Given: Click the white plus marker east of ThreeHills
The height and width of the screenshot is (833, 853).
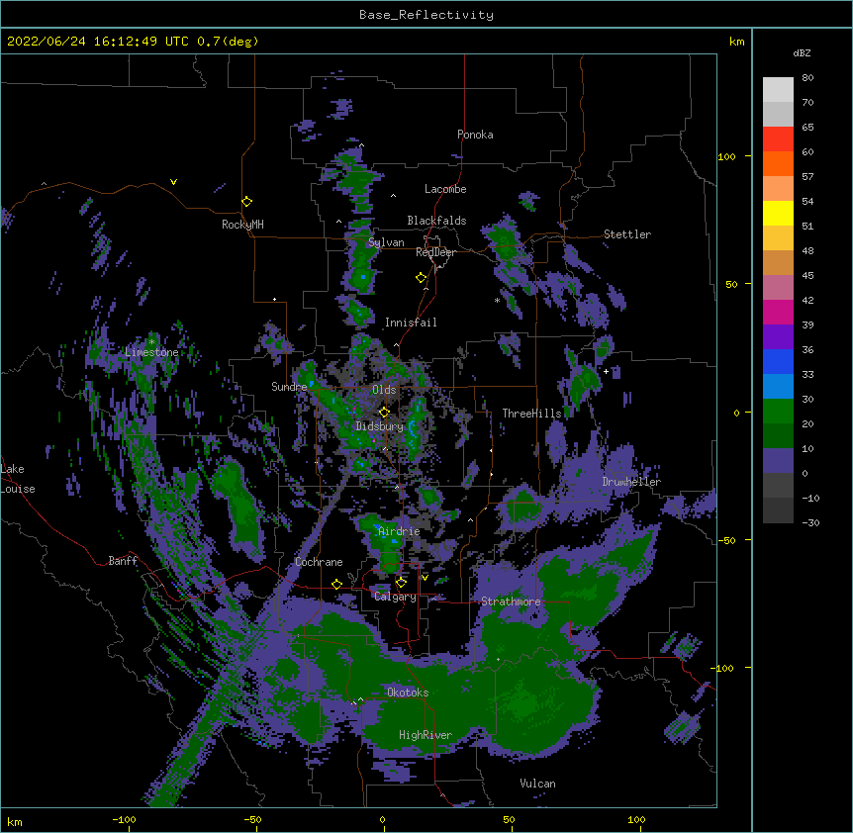Looking at the screenshot, I should point(606,371).
